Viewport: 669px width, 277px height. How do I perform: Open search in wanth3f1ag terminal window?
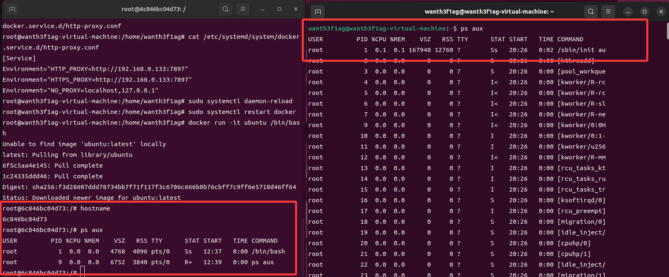click(591, 12)
